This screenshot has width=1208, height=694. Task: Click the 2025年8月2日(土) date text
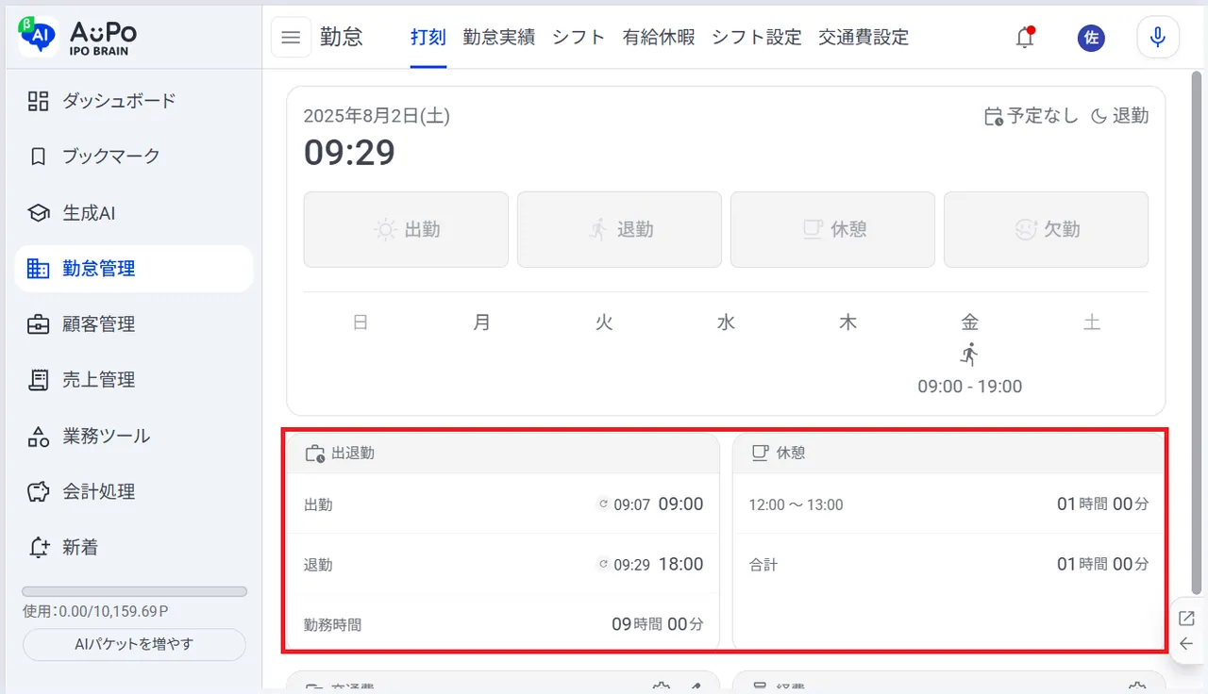tap(377, 116)
